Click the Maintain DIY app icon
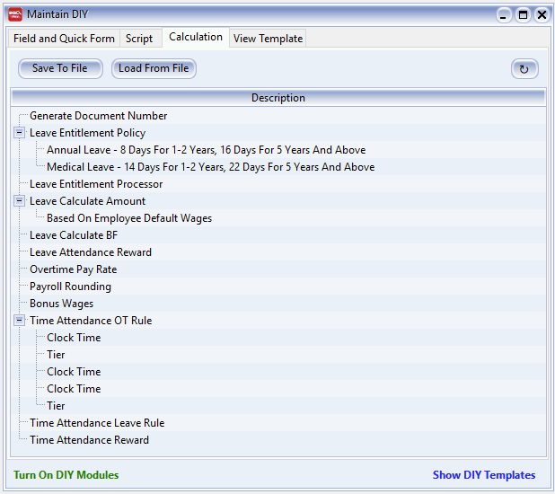This screenshot has width=555, height=494. point(15,14)
